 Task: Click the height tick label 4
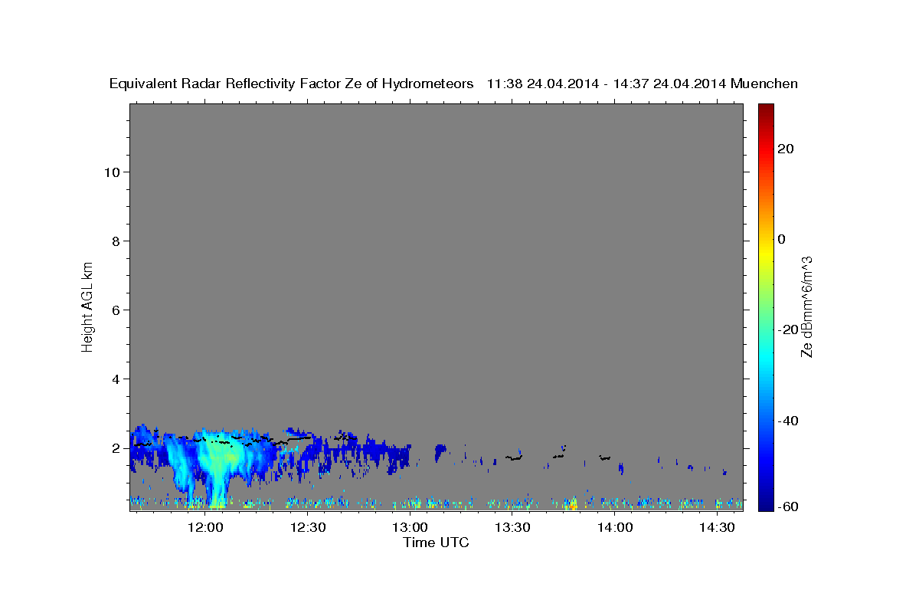click(x=117, y=379)
